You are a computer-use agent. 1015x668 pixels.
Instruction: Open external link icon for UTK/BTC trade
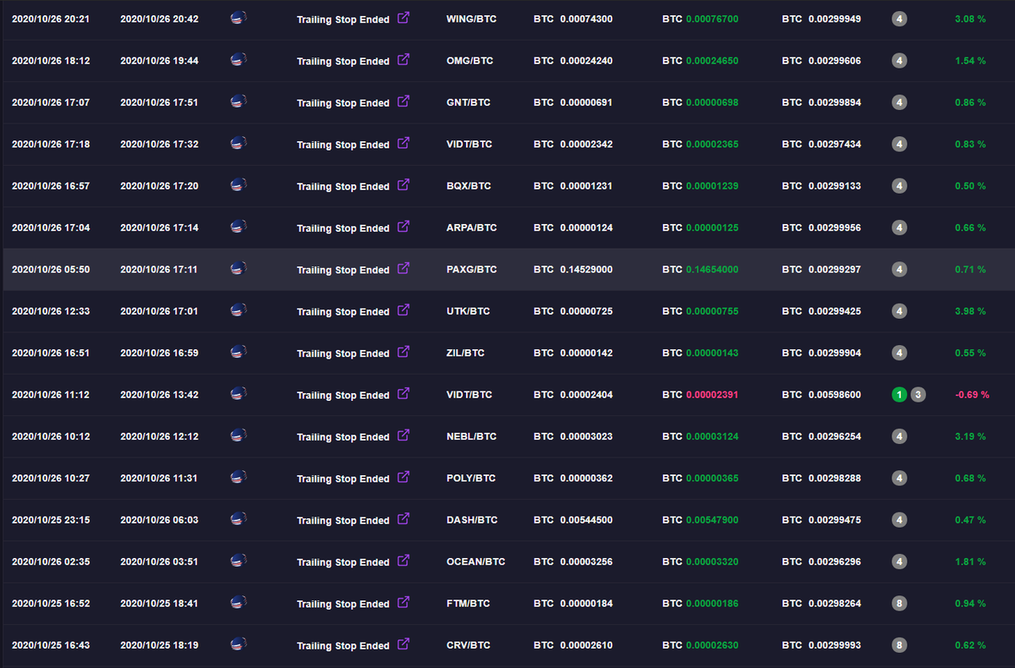point(403,309)
